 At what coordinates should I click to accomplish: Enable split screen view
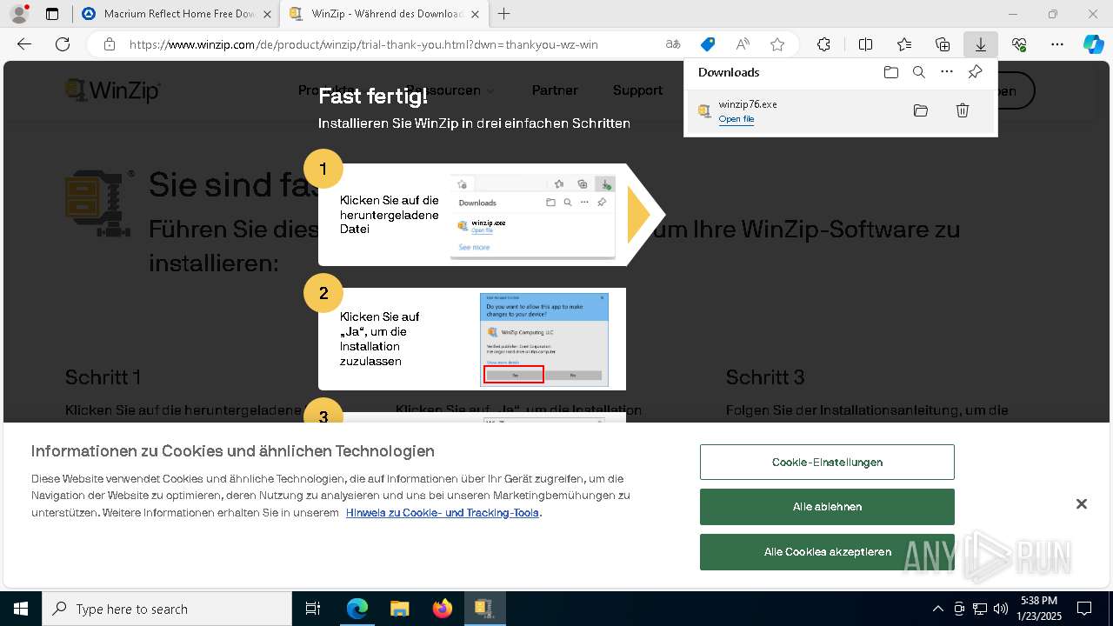[x=865, y=44]
